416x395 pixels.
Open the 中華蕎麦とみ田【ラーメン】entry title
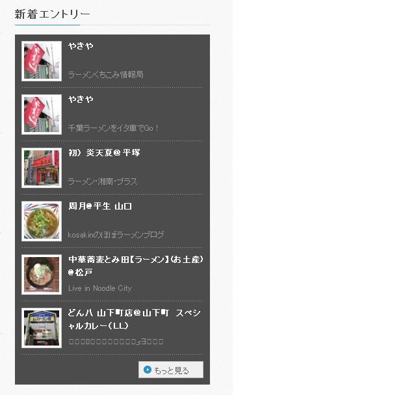(136, 266)
